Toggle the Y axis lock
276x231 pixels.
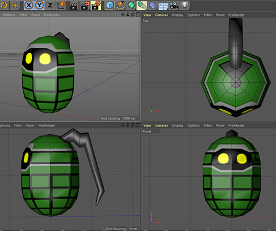(39, 6)
